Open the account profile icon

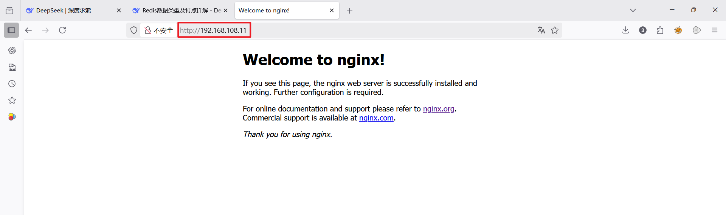pos(697,30)
